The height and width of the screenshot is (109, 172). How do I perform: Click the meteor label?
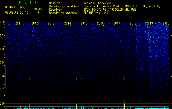(39, 8)
